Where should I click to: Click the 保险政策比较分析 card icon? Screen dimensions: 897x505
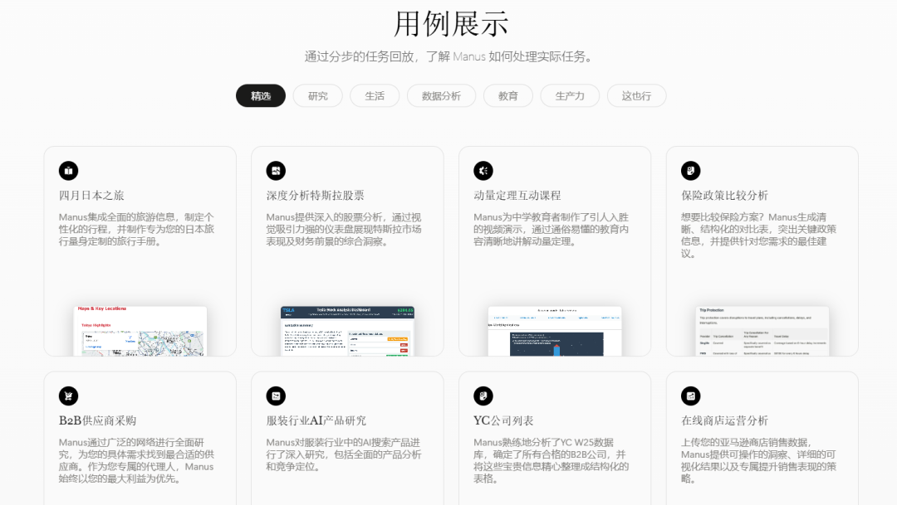coord(690,170)
